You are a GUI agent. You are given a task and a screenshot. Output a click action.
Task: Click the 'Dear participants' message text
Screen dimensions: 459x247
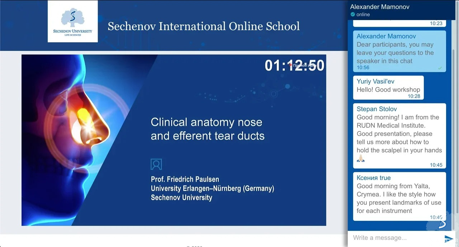click(395, 53)
